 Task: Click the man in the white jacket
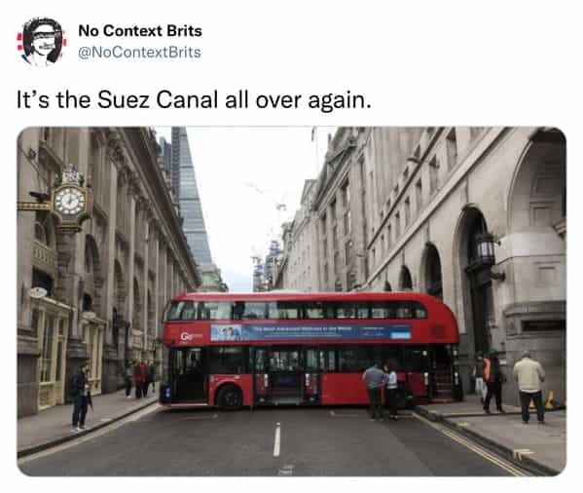(x=529, y=387)
